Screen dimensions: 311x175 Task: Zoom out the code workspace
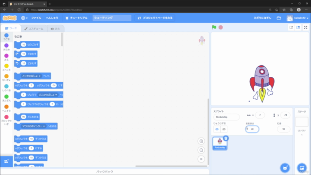point(201,150)
